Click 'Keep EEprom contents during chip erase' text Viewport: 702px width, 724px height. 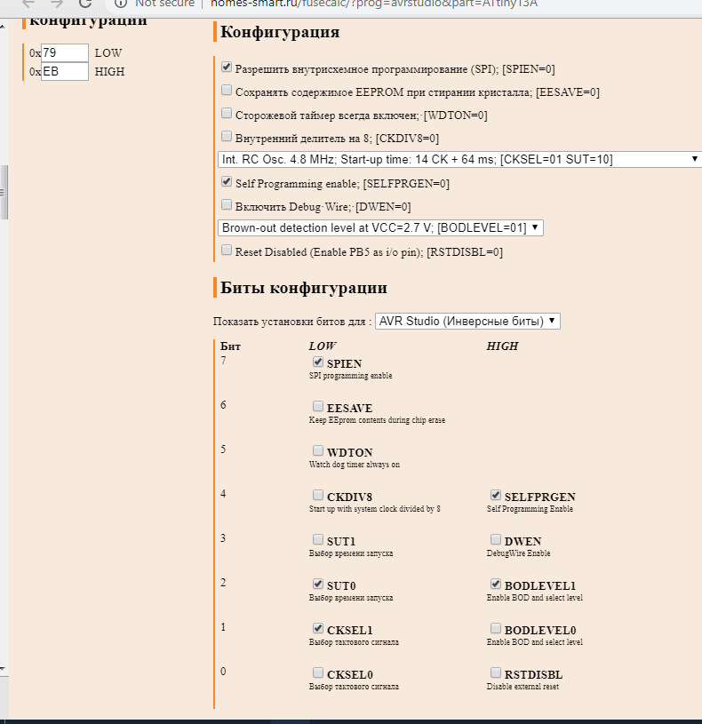(377, 420)
